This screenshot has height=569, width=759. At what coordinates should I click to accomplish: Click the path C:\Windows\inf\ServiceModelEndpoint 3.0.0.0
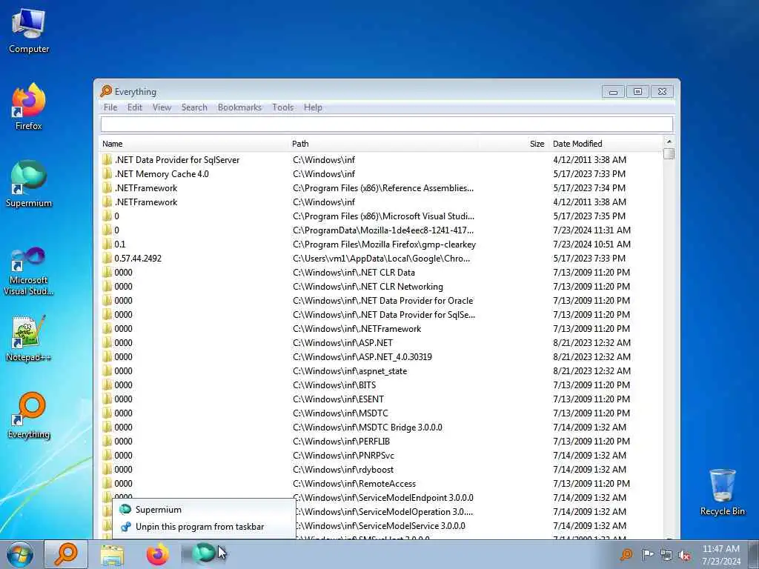click(384, 497)
